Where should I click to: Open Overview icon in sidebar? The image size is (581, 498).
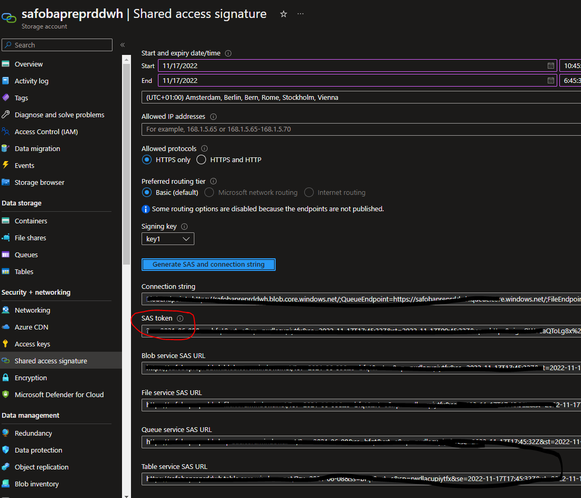[x=6, y=64]
